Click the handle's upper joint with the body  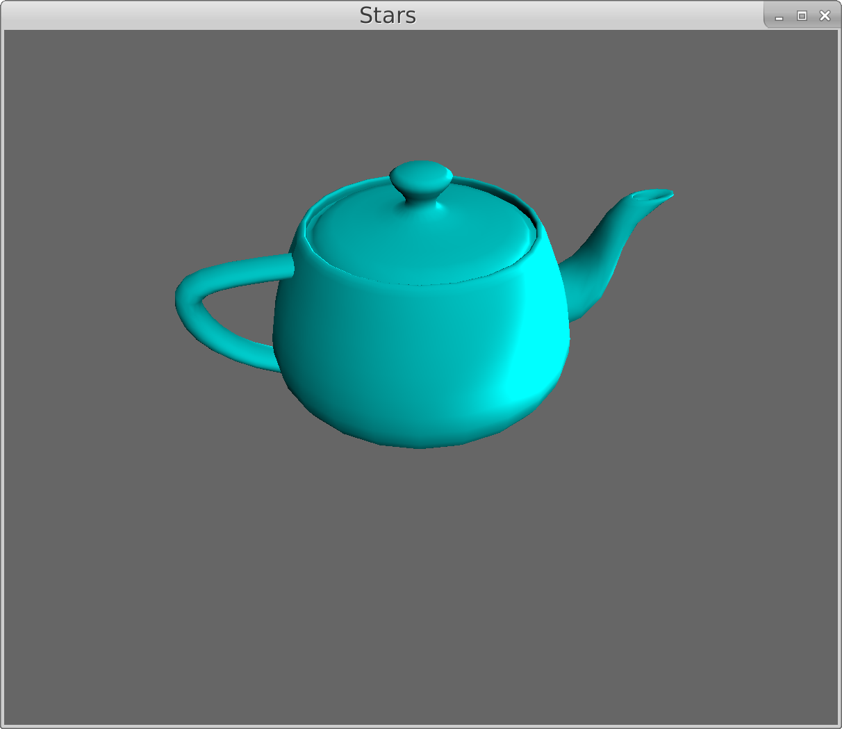click(288, 265)
